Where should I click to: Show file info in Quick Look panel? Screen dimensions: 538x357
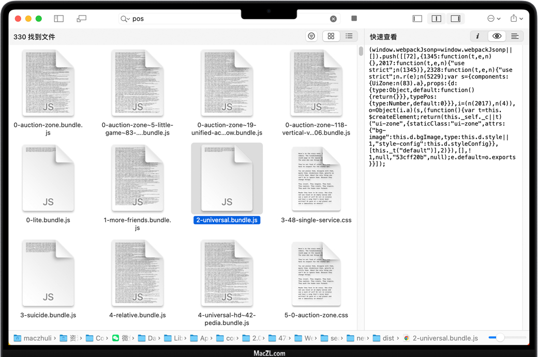[477, 36]
